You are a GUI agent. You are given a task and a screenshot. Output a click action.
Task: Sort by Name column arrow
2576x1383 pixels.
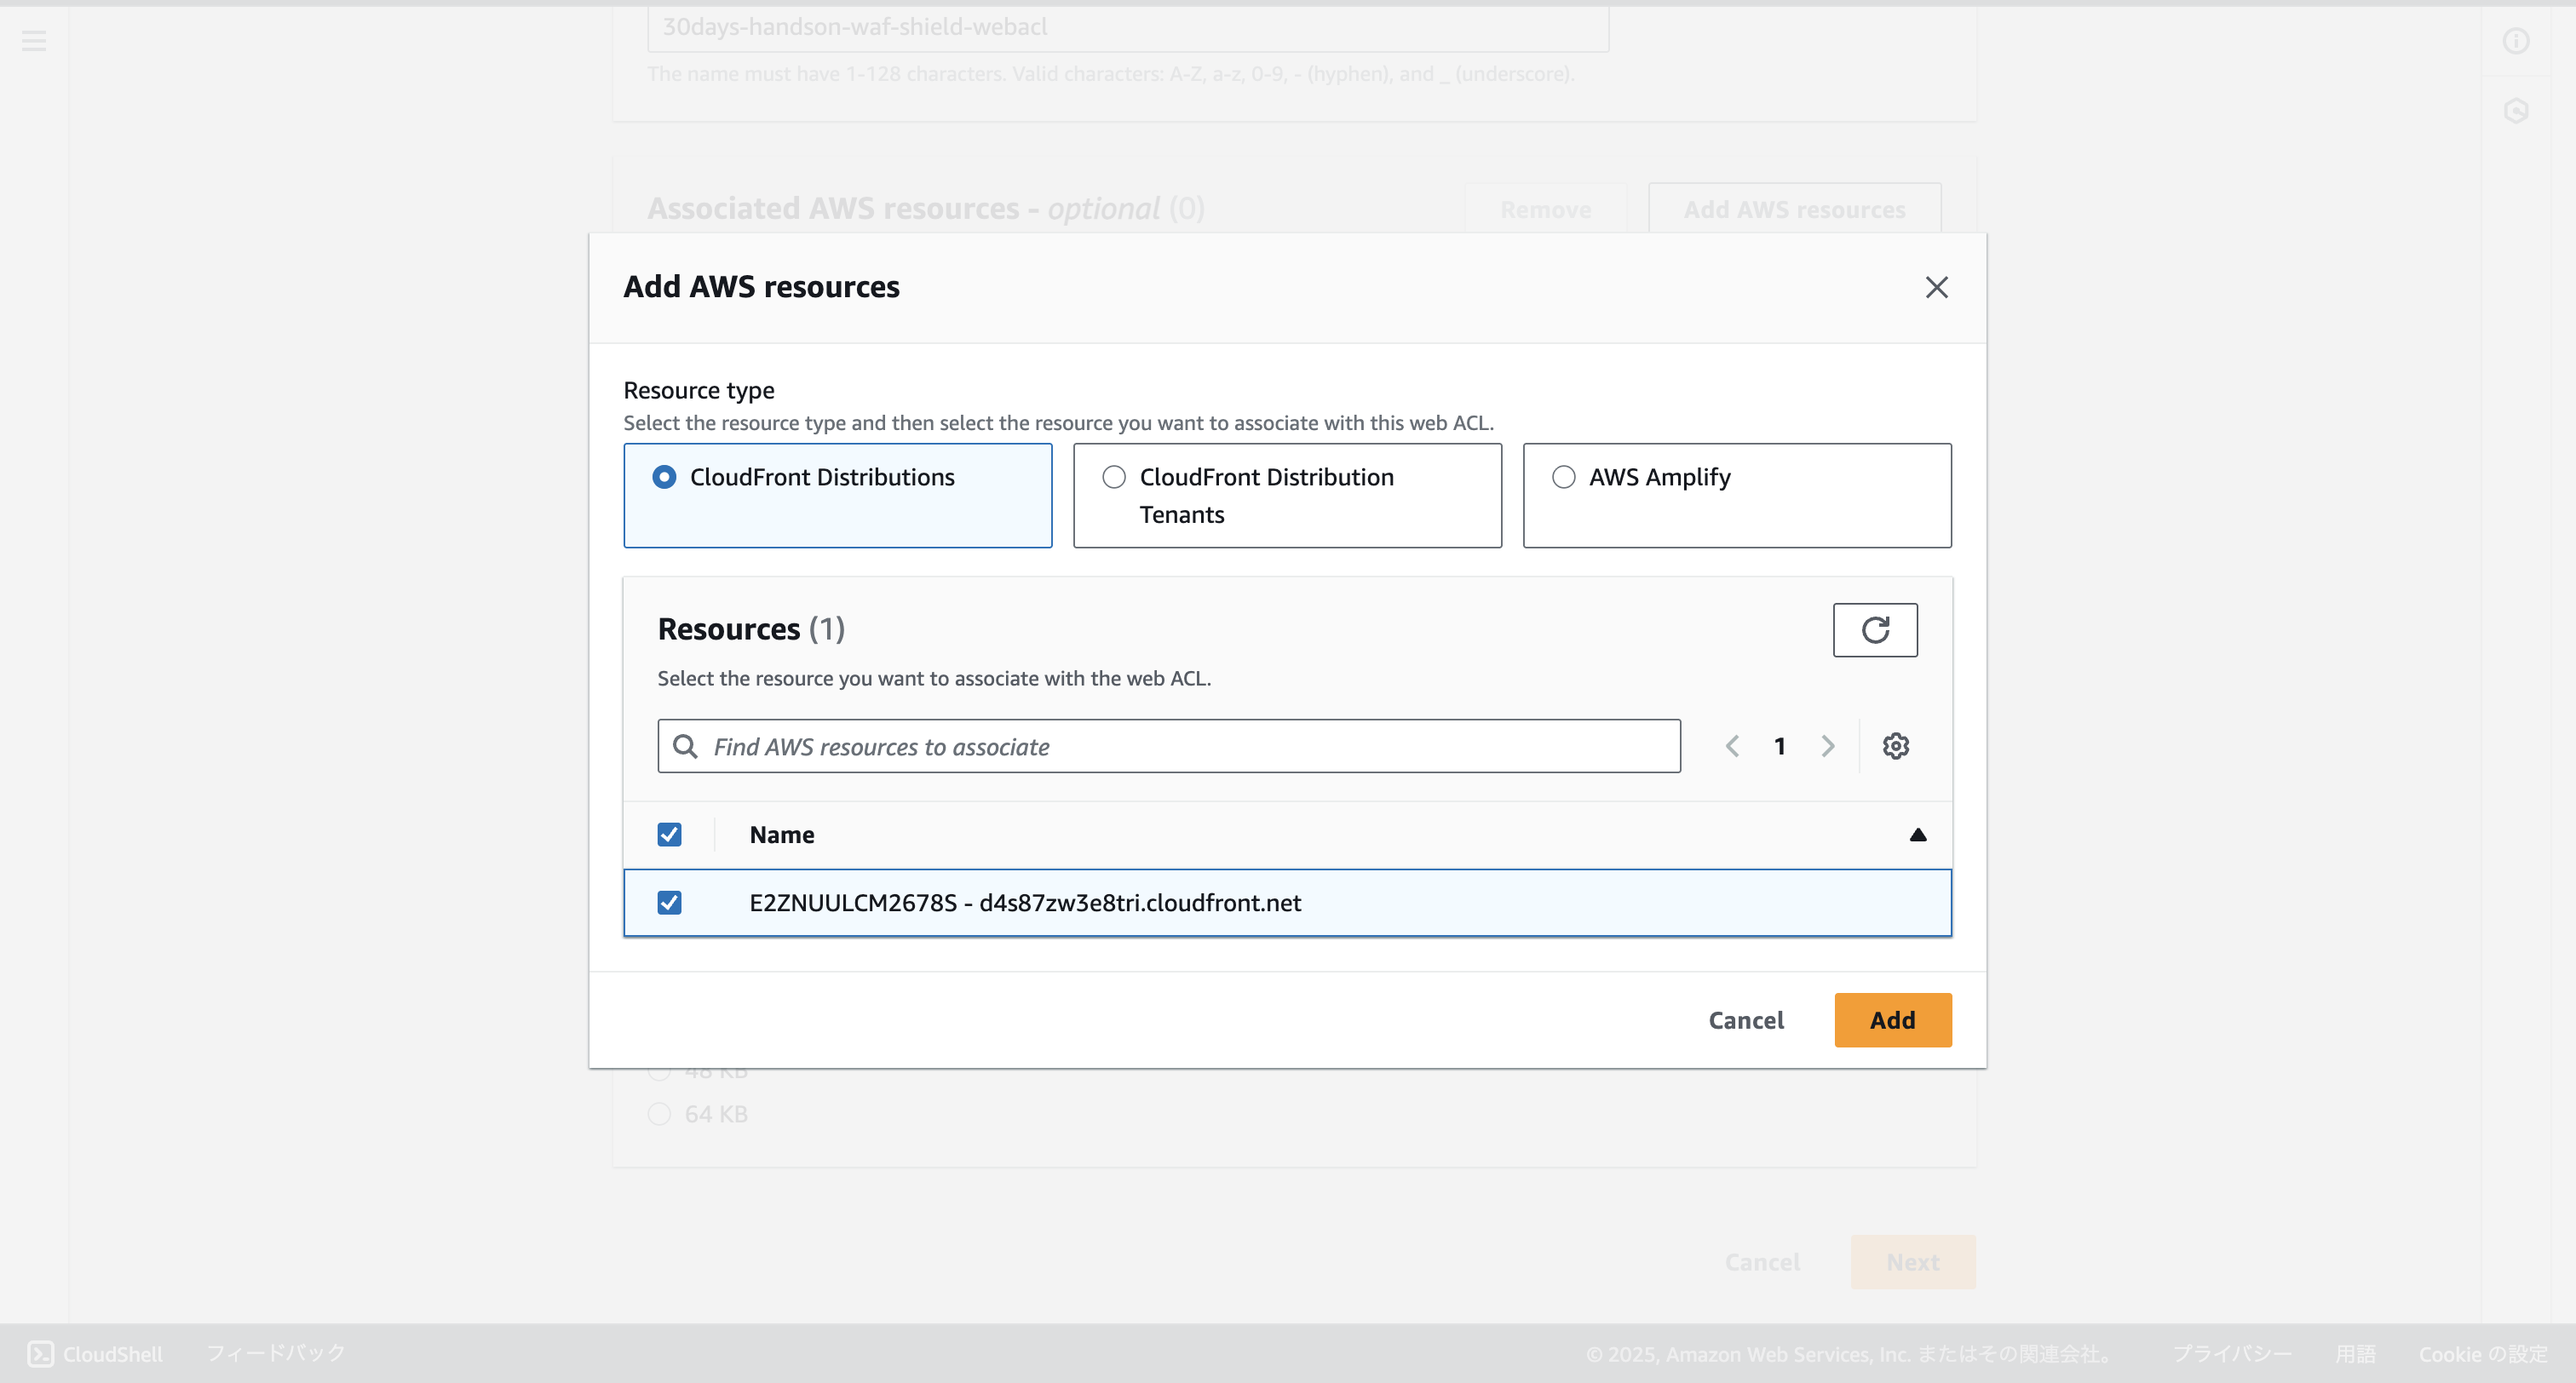point(1917,835)
